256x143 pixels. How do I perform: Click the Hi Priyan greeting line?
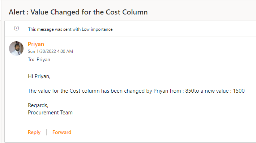click(x=39, y=76)
